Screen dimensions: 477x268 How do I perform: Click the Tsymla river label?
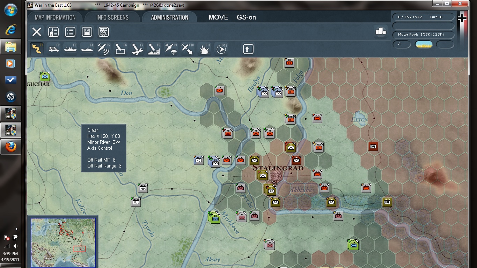pyautogui.click(x=148, y=229)
